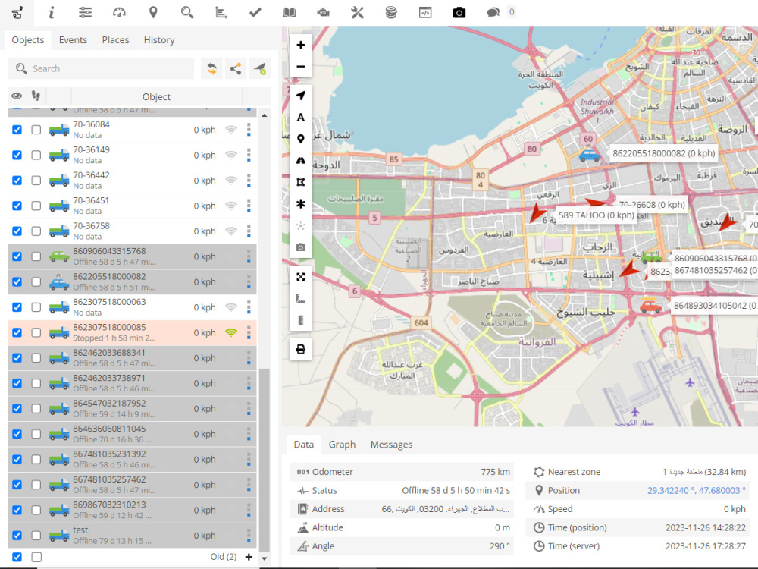Uncheck visibility for 862307518000085
Screen dimensions: 758x569
coord(17,332)
